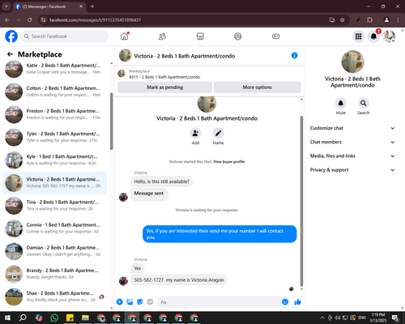
Task: Open the tab search dropdown in Chrome
Action: 6,6
